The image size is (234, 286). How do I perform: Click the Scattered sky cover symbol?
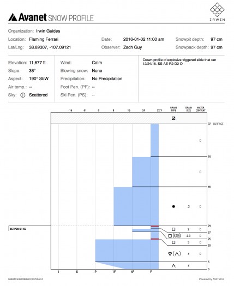click(23, 95)
